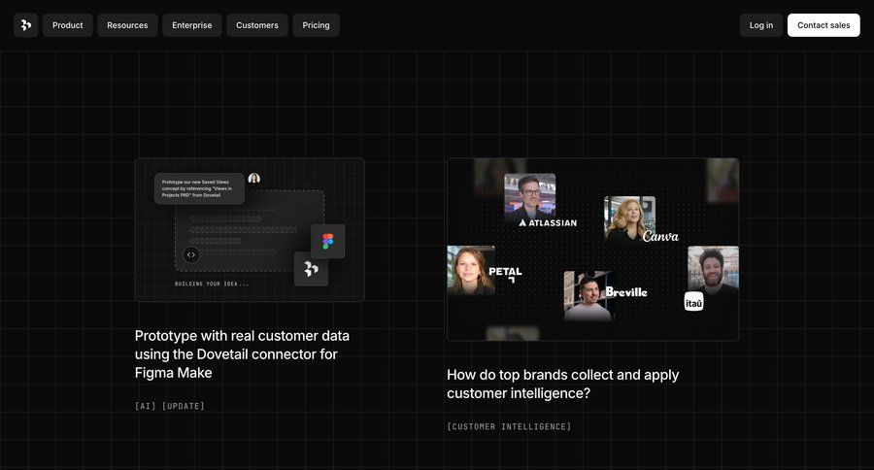Click the Figma icon in the article image
The height and width of the screenshot is (470, 874).
click(x=328, y=242)
